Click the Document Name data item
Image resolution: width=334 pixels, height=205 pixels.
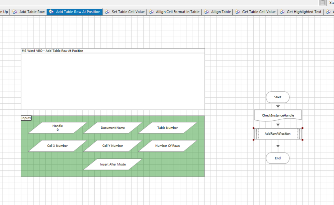tap(113, 128)
